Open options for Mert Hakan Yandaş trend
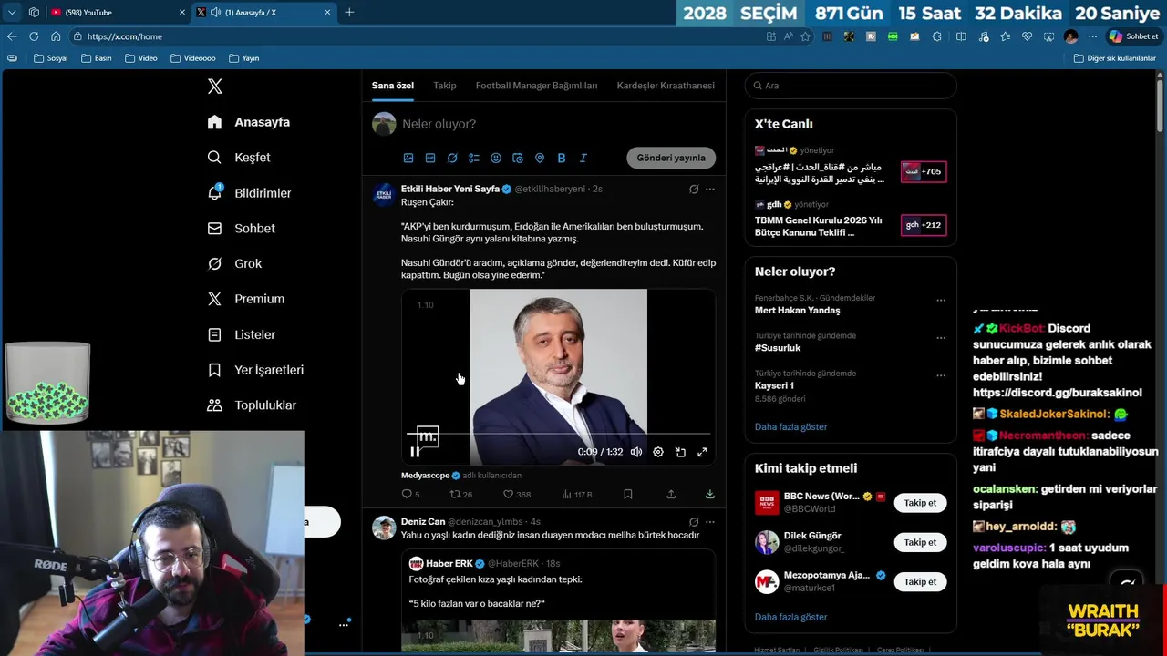This screenshot has height=656, width=1167. pyautogui.click(x=941, y=300)
